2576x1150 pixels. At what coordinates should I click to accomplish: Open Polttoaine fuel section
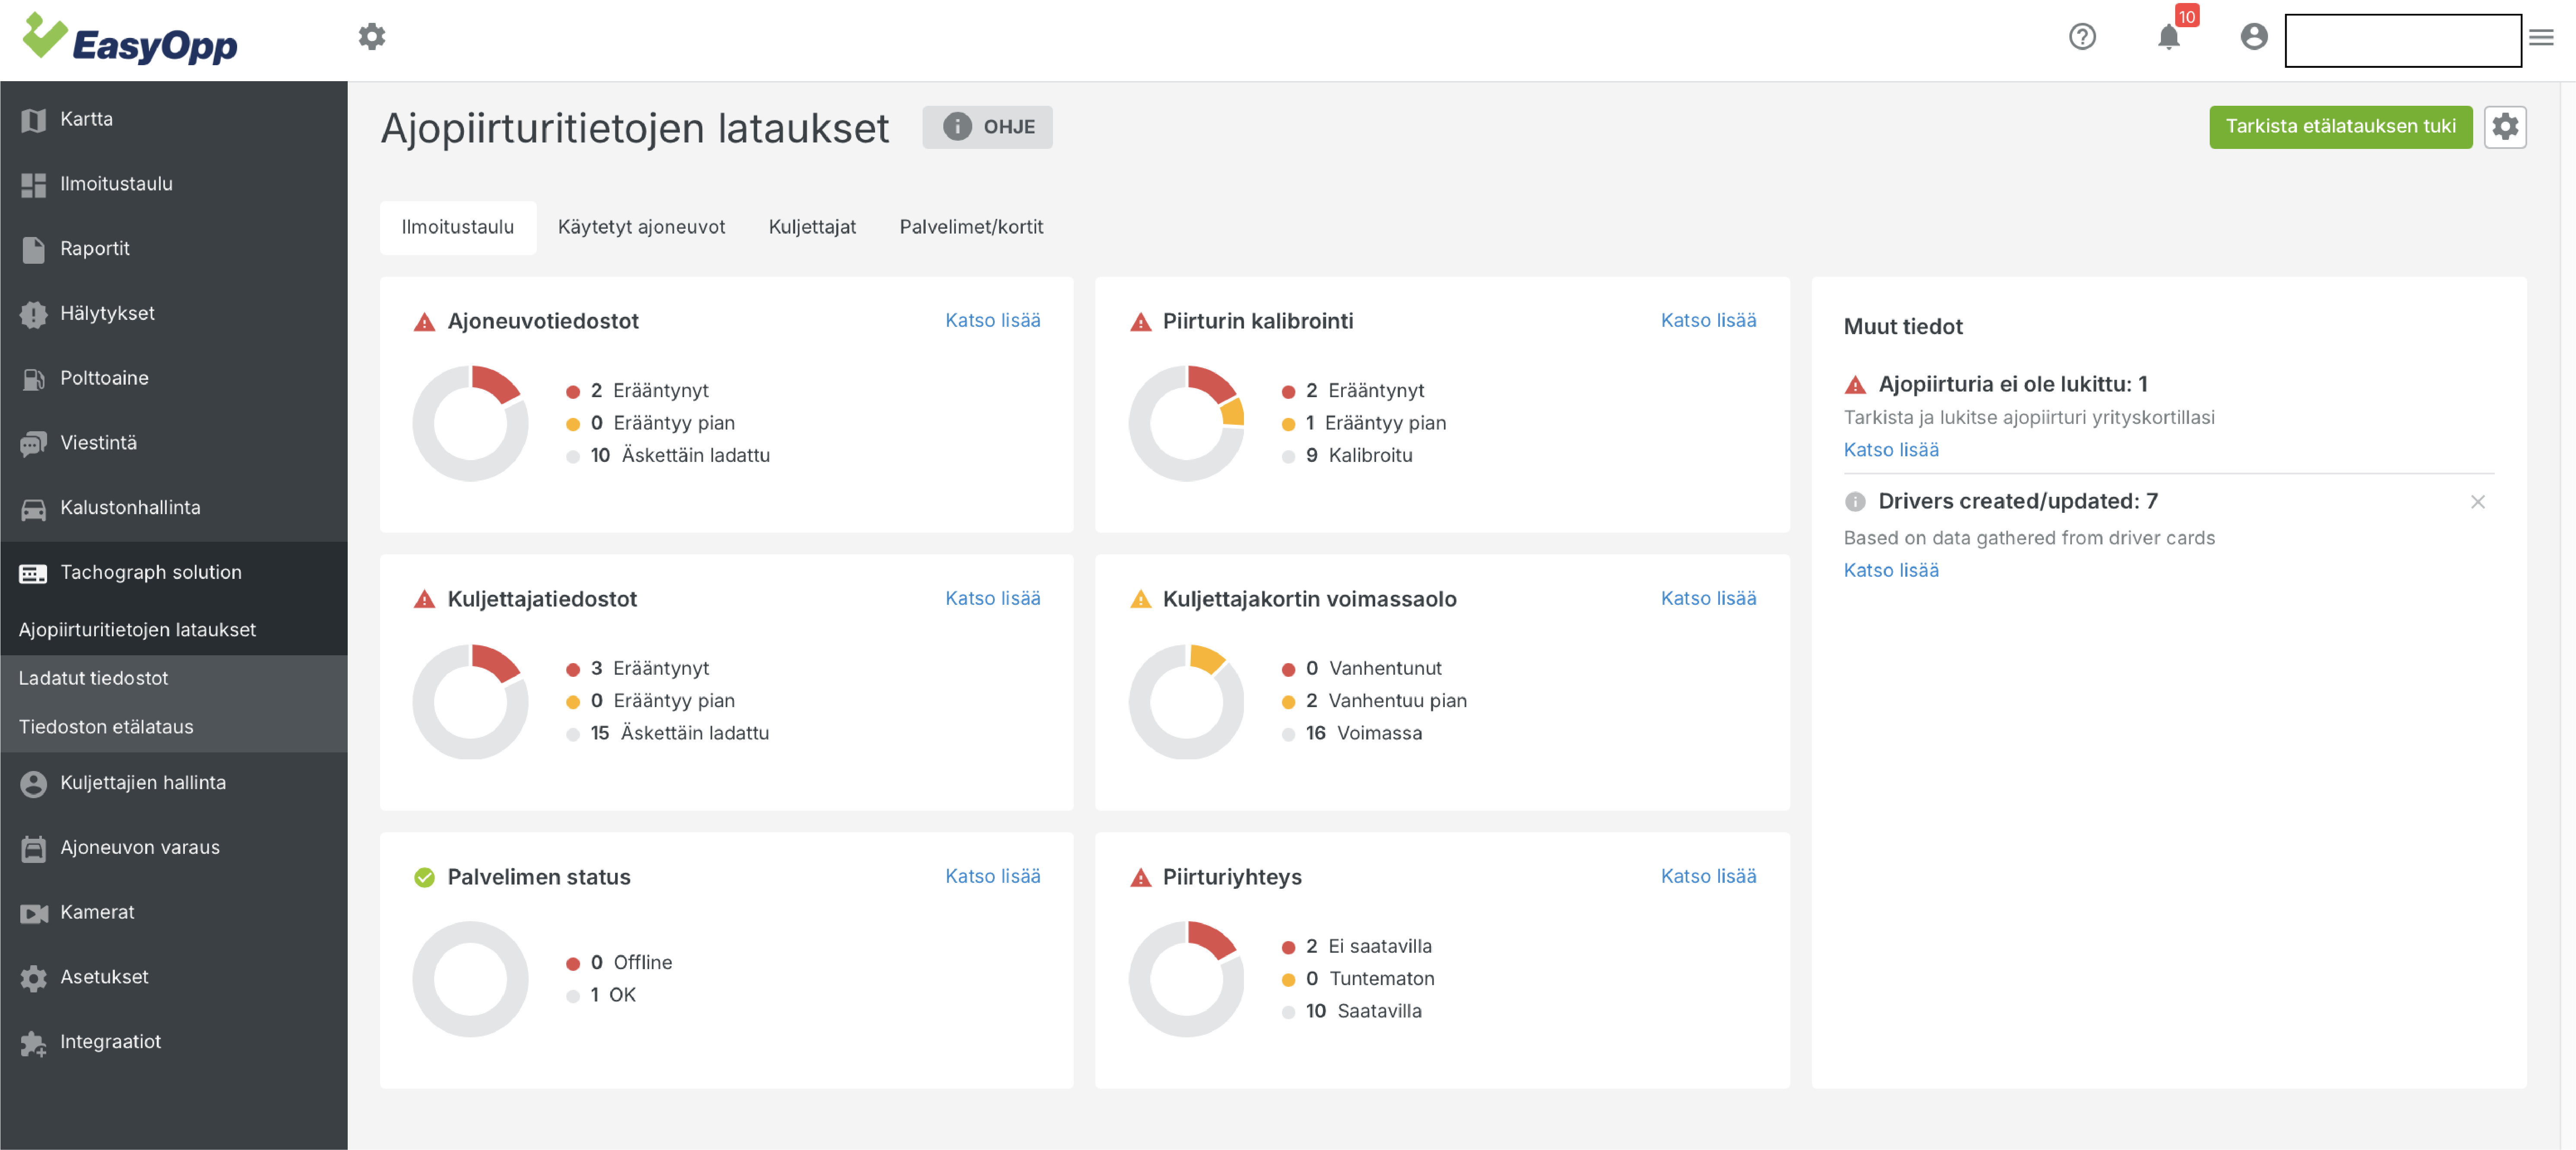[104, 378]
